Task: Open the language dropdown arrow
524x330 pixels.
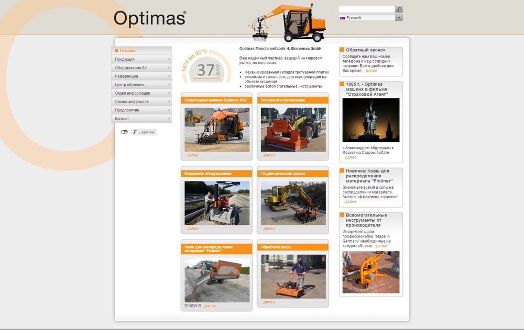Action: click(399, 18)
